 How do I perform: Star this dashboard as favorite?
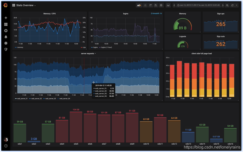click(145, 5)
